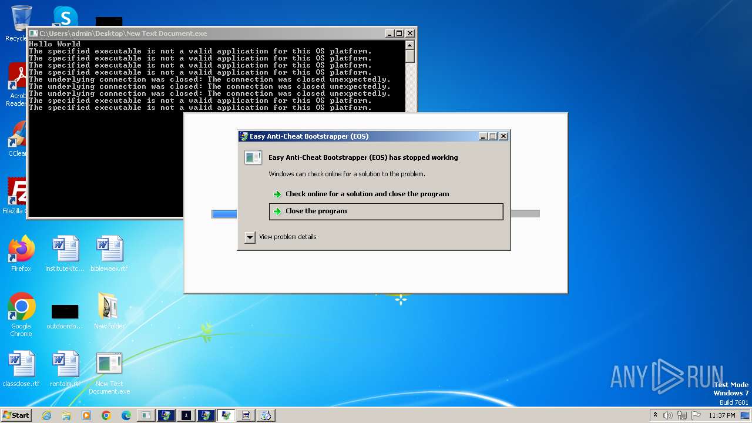Open the bibleweek.rtf document icon
Screen dimensions: 752x423
pyautogui.click(x=109, y=254)
